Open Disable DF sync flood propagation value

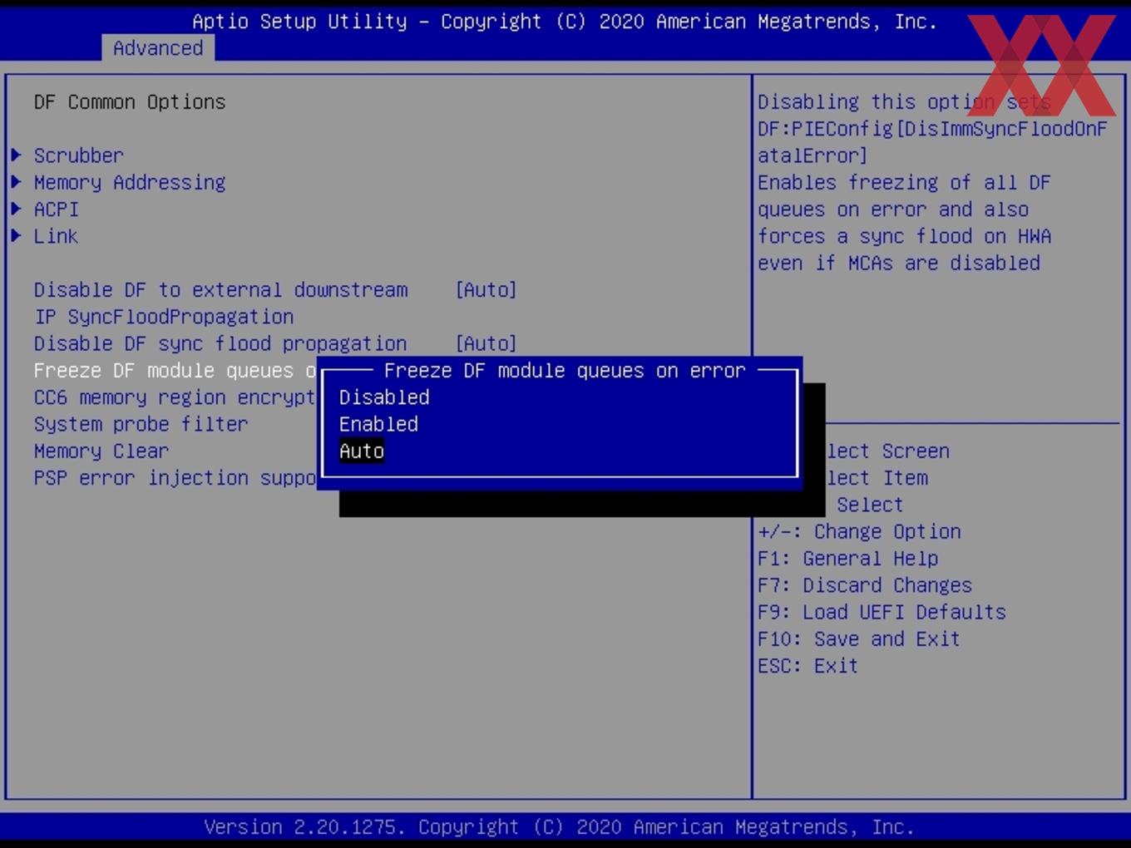coord(486,343)
